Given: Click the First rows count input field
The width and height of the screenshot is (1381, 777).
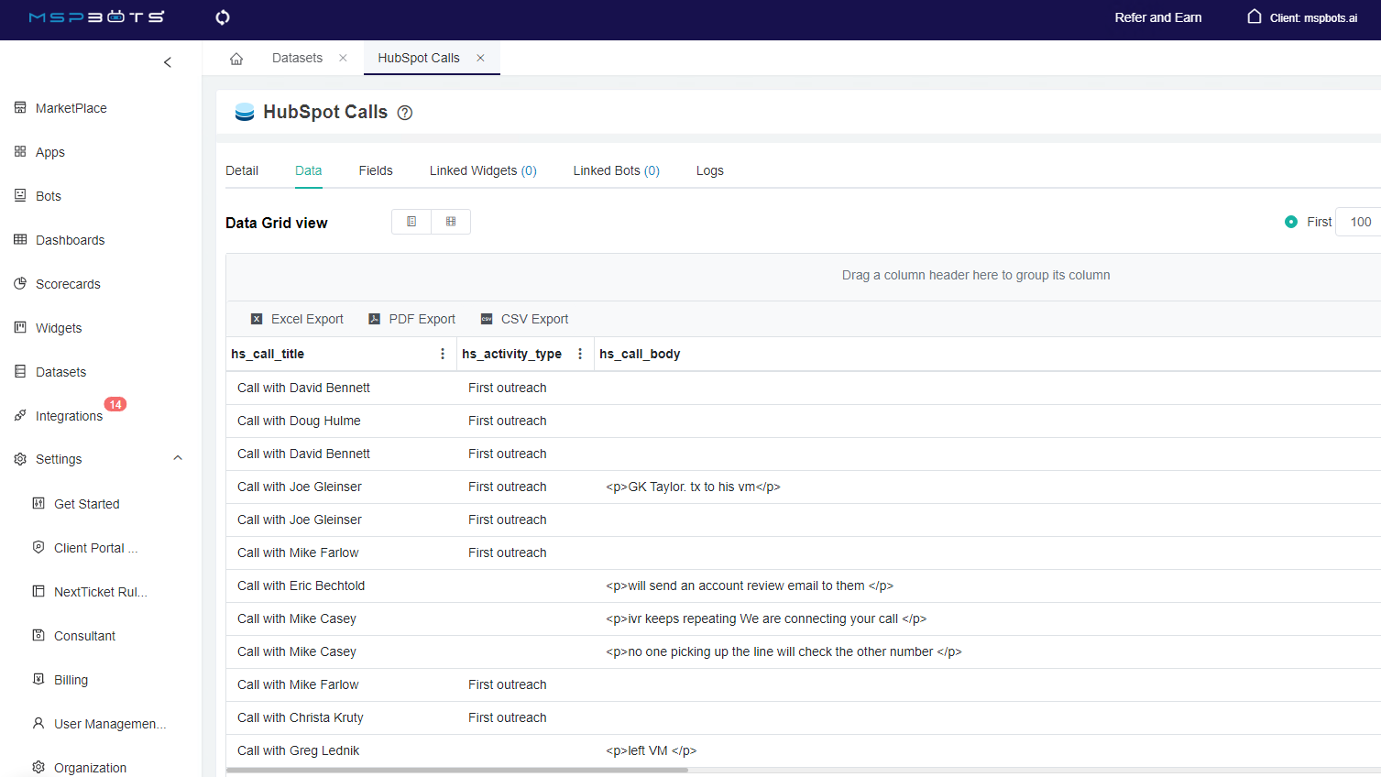Looking at the screenshot, I should tap(1359, 222).
